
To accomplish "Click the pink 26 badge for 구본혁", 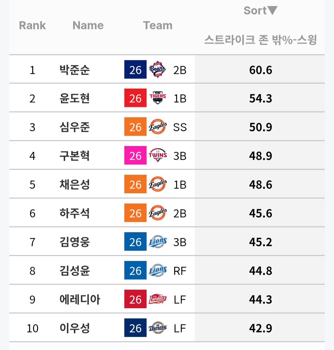I will tap(135, 156).
